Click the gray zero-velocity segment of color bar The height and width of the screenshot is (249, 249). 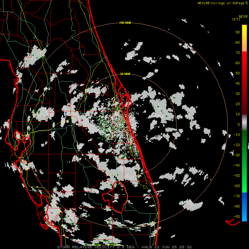point(244,123)
